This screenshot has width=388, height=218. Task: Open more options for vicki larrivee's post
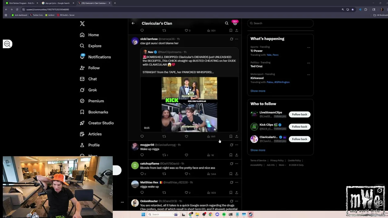236,39
